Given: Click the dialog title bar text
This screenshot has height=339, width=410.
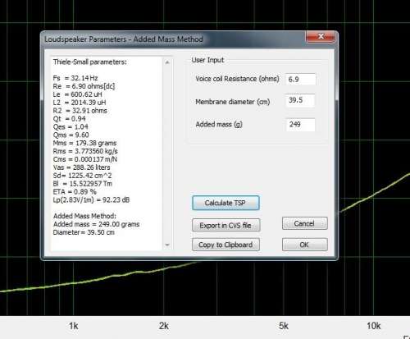Looking at the screenshot, I should pyautogui.click(x=124, y=39).
